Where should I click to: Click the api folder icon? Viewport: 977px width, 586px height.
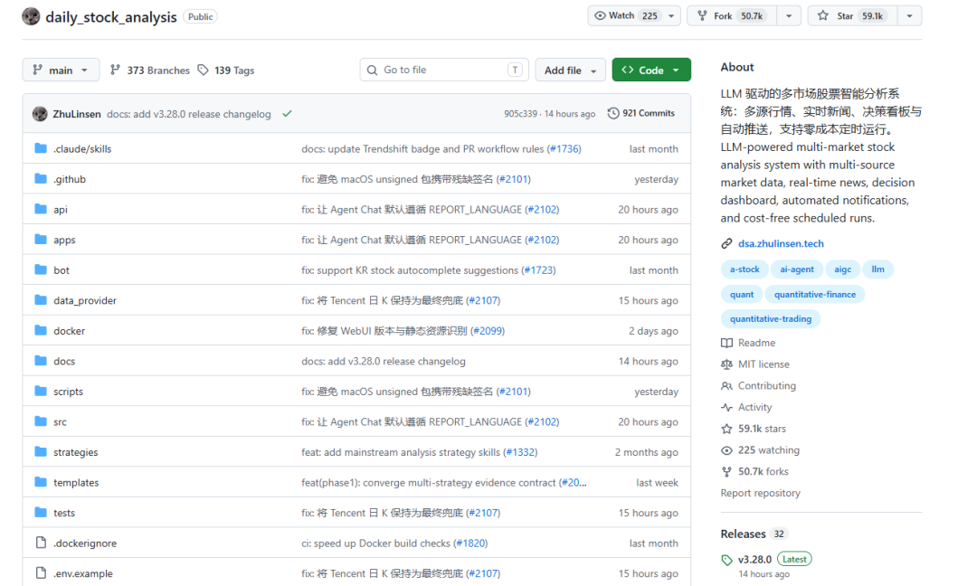click(41, 209)
